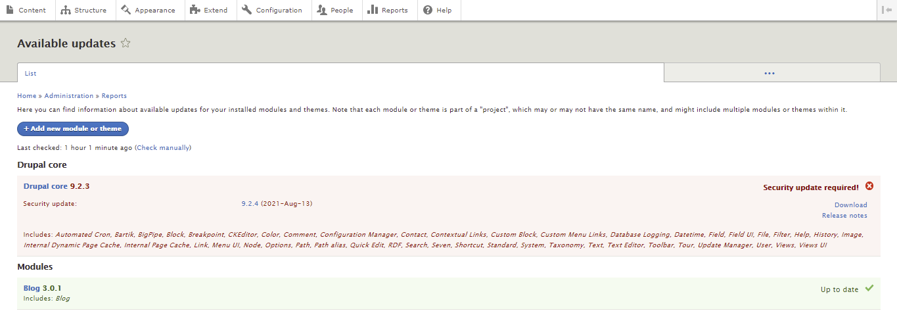Viewport: 897px width, 319px height.
Task: Click the Structure hierarchy icon
Action: click(66, 10)
